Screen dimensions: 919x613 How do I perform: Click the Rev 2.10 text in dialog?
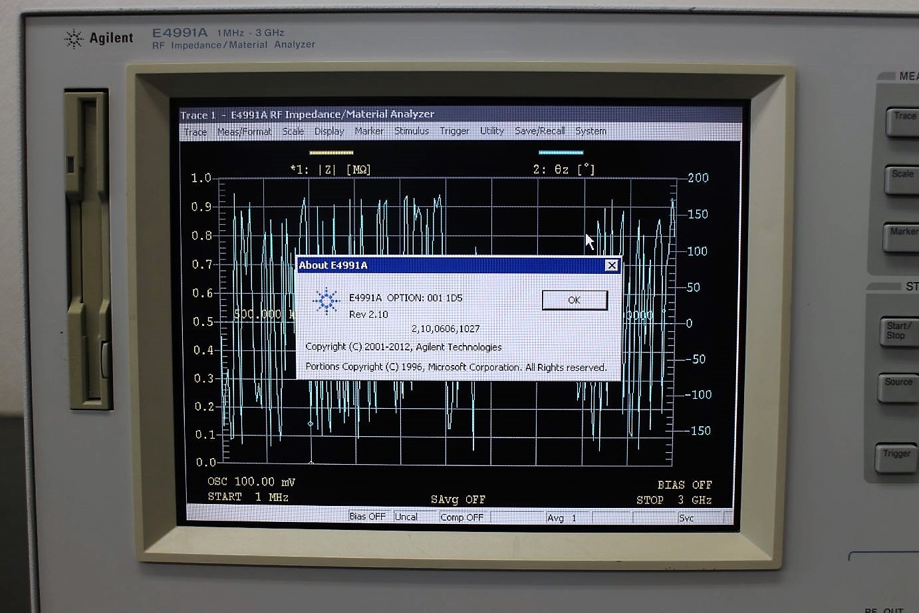[x=368, y=314]
